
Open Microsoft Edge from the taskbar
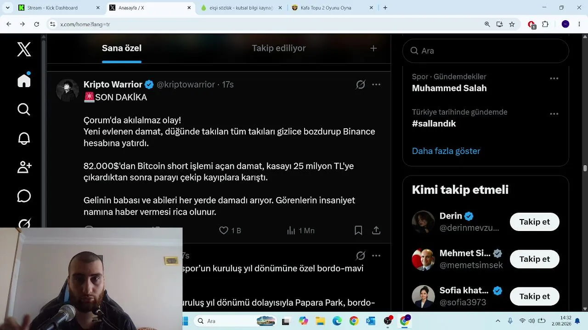pos(337,321)
